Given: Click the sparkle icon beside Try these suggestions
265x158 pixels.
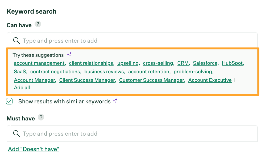Looking at the screenshot, I should tap(69, 54).
